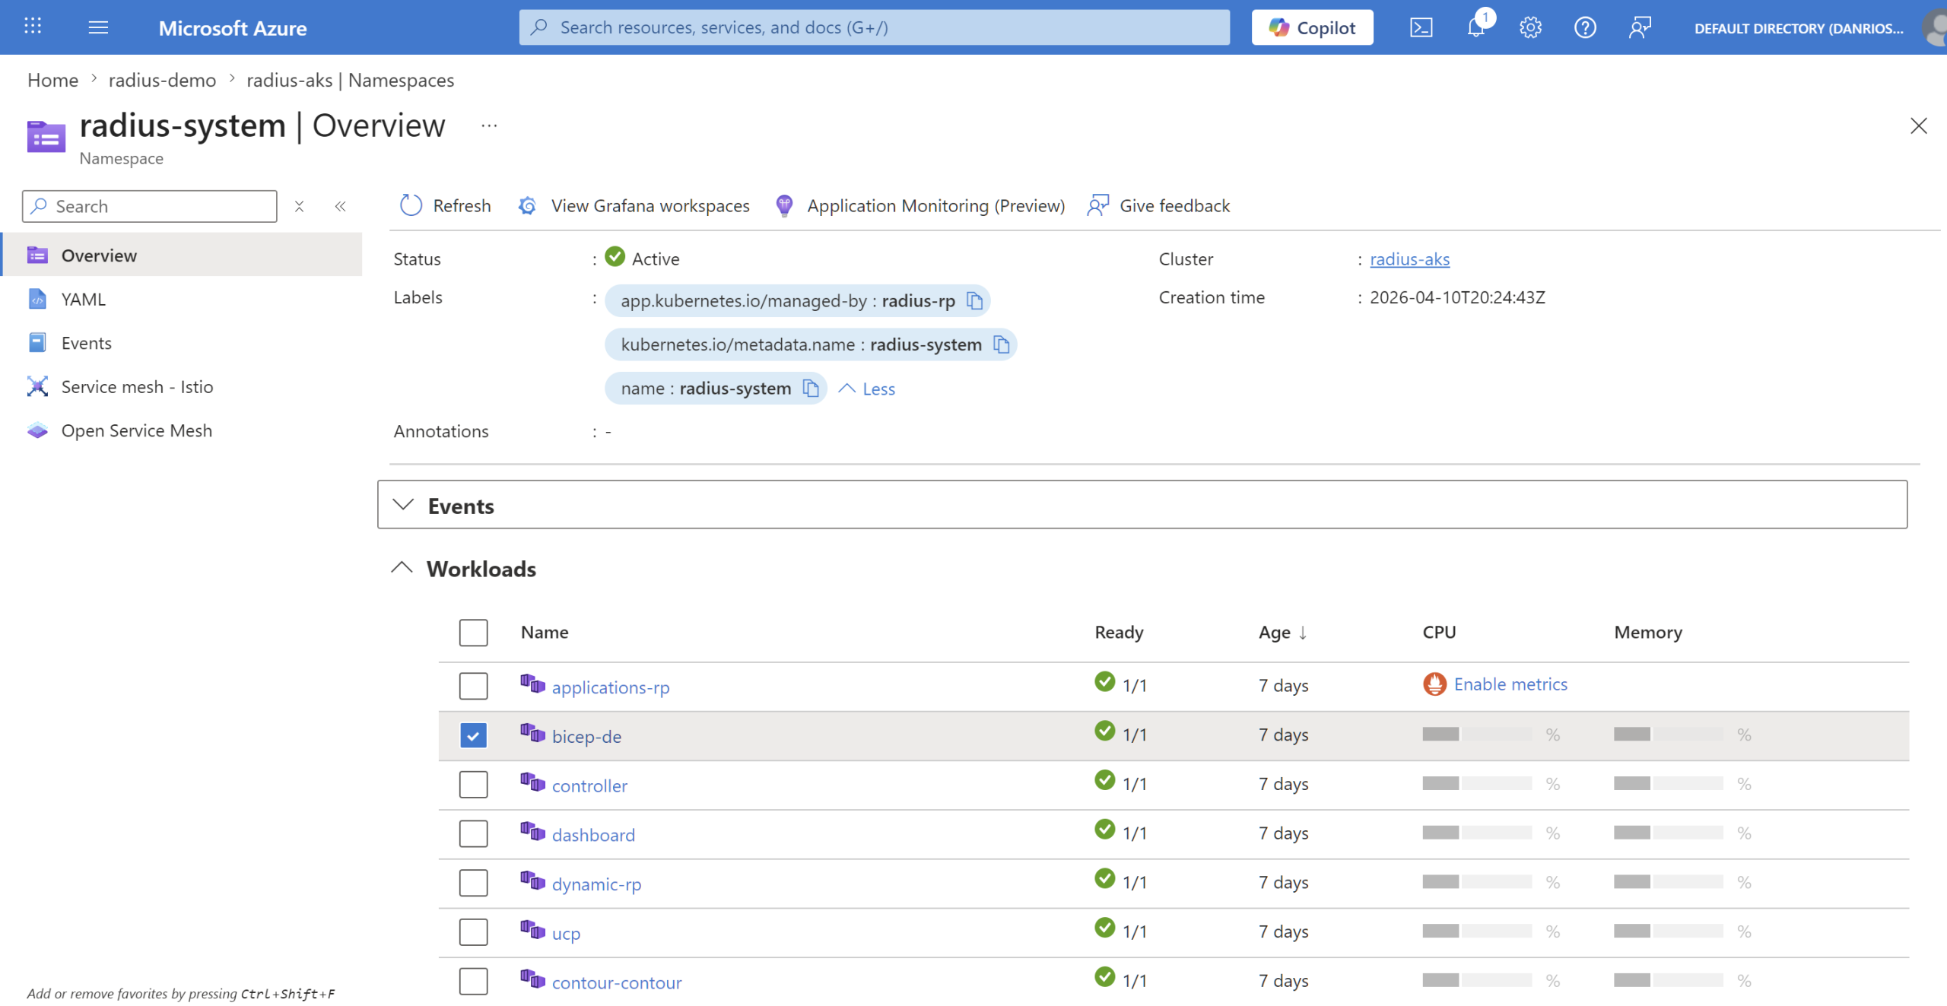1947x1006 pixels.
Task: Copy the metadata.name label value
Action: pyautogui.click(x=1002, y=344)
